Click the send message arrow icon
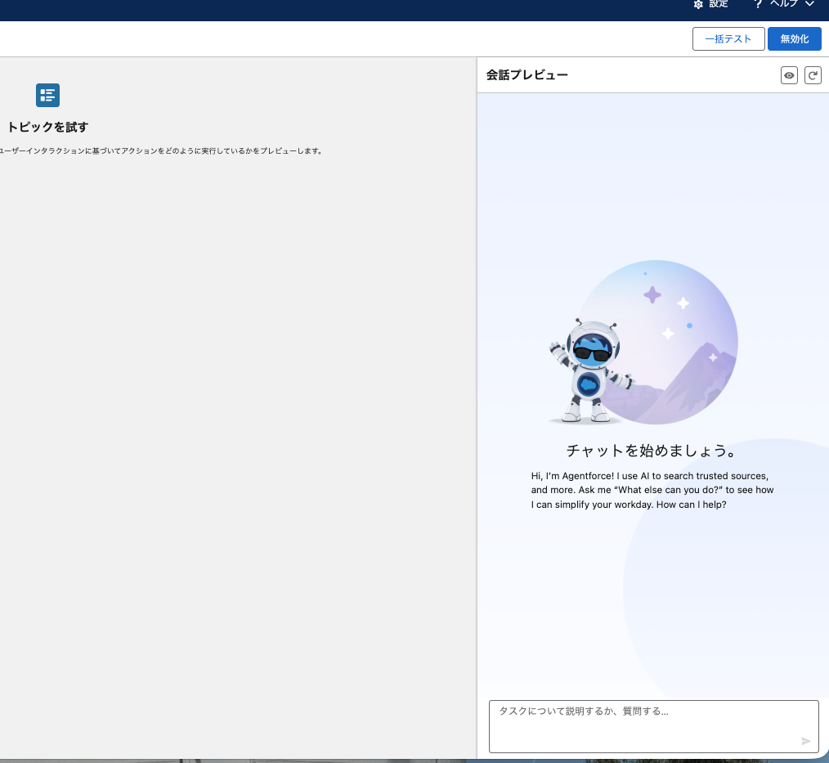 (806, 741)
